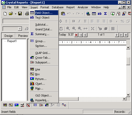Click the Paste clipboard icon
This screenshot has width=132, height=115.
point(63,14)
